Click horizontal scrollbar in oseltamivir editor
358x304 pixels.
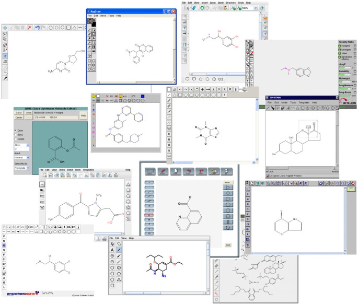(x=165, y=293)
